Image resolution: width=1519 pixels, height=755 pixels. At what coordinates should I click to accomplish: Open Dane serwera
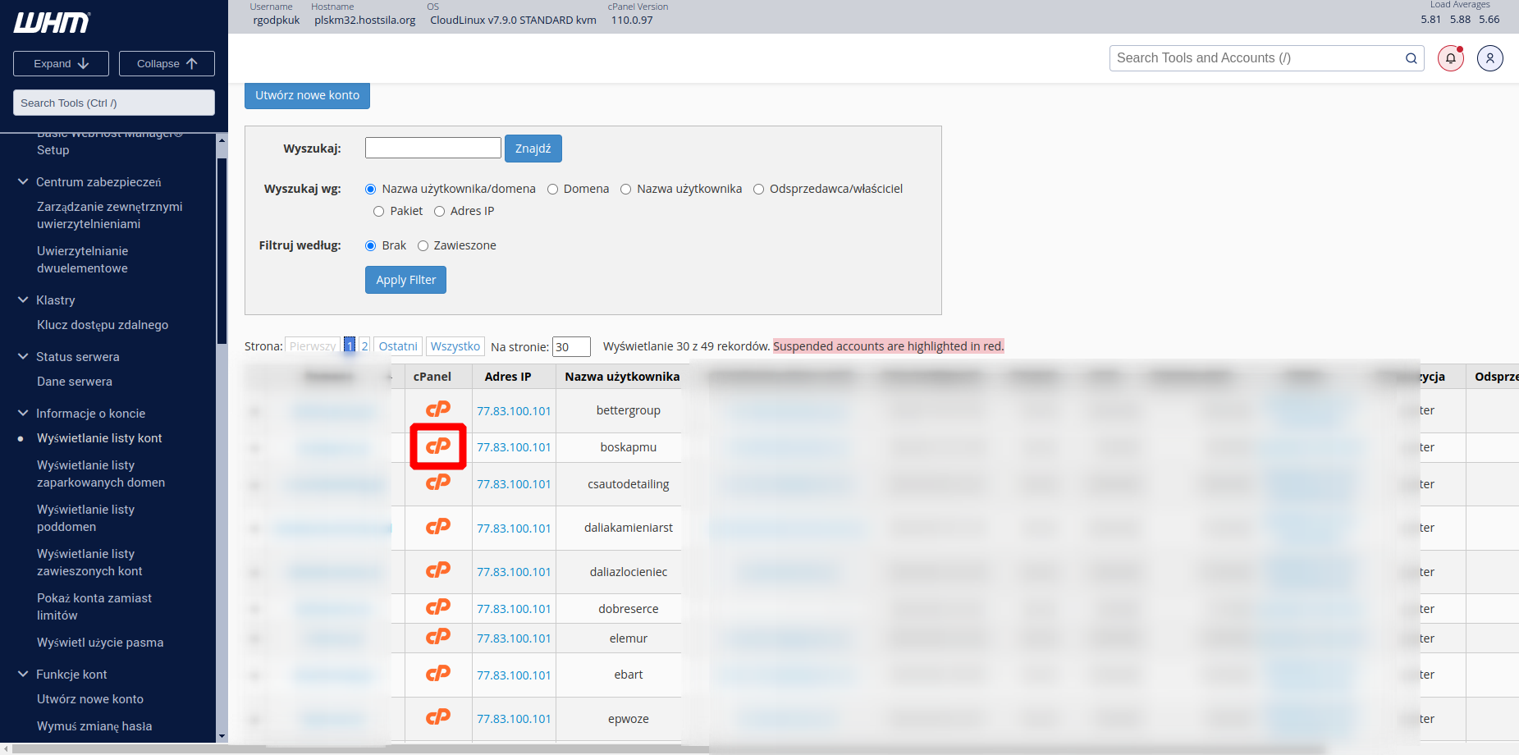75,382
